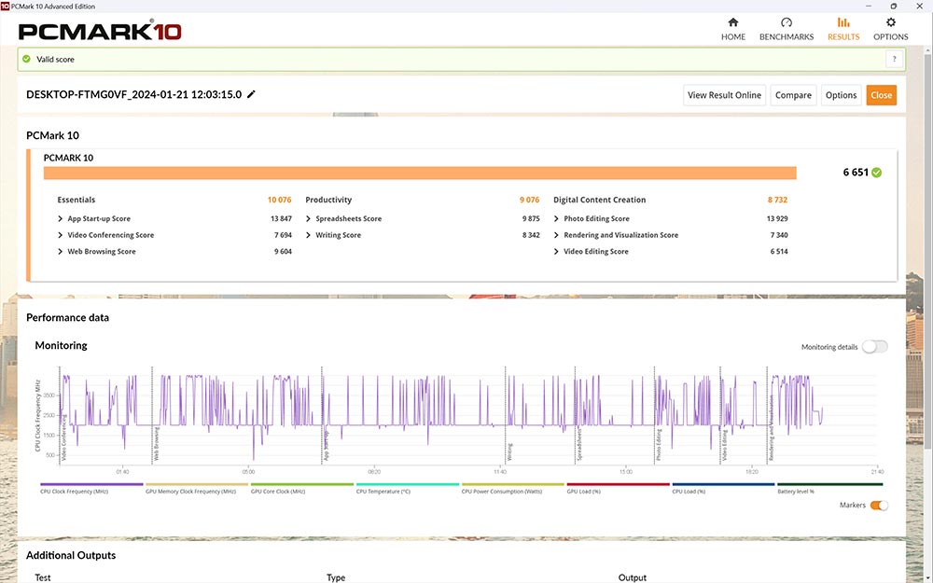Open the result Options button
Screen dimensions: 933x583
click(841, 95)
